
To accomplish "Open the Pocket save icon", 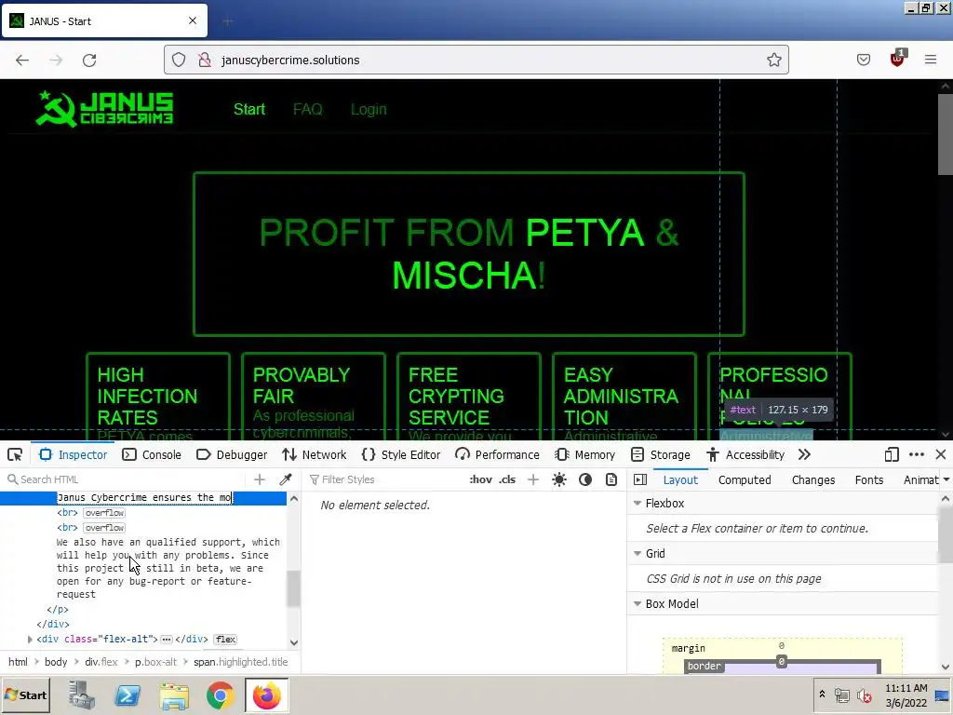I will click(863, 60).
